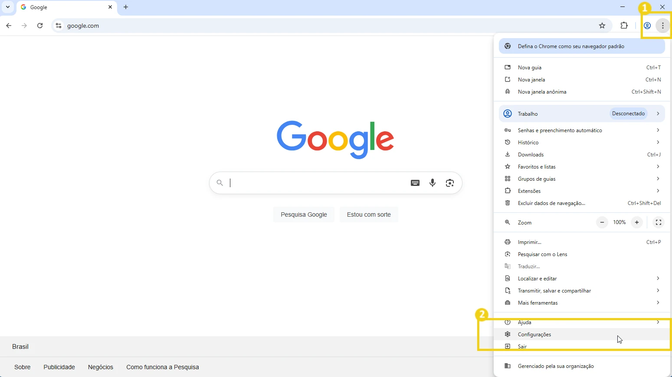
Task: Open tab search dropdown arrow
Action: pos(8,7)
